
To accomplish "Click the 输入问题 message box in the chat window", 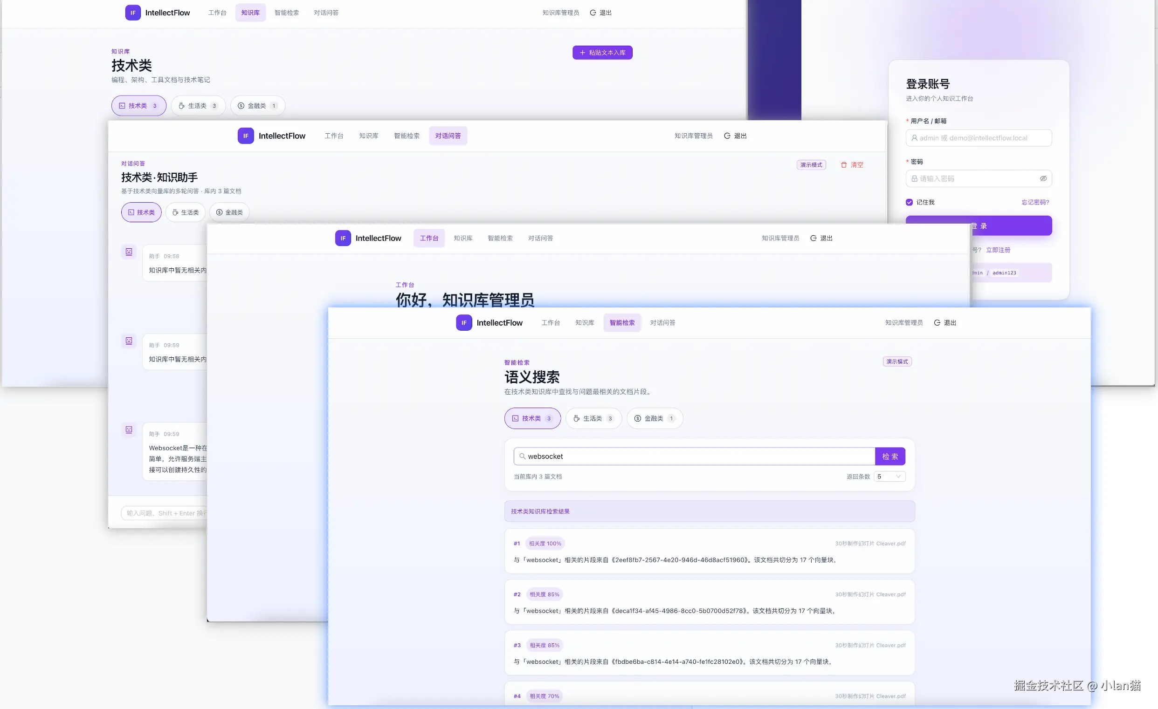I will pos(164,513).
